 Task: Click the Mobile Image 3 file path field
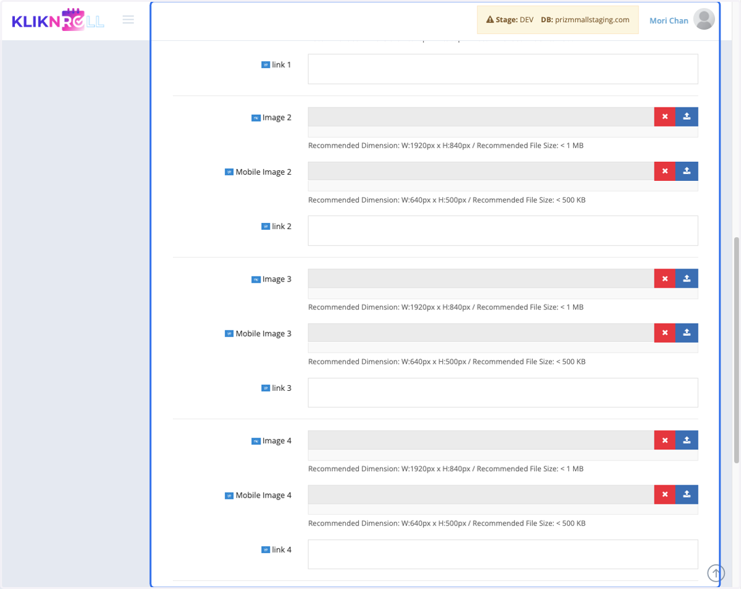click(x=481, y=333)
